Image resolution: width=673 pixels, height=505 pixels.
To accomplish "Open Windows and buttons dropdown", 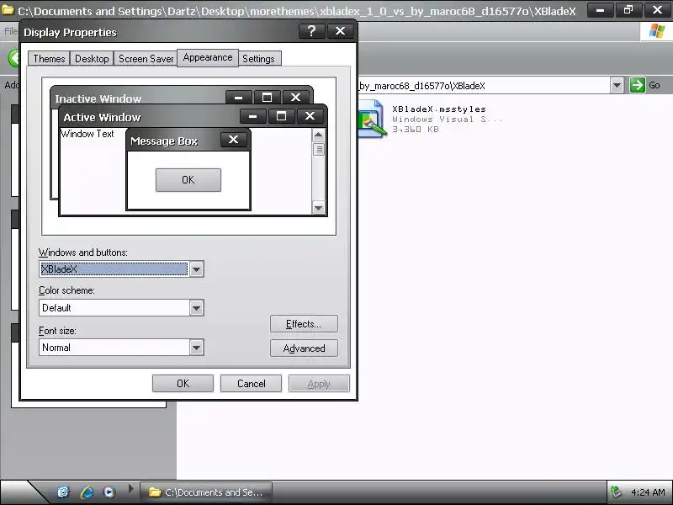I will 196,269.
